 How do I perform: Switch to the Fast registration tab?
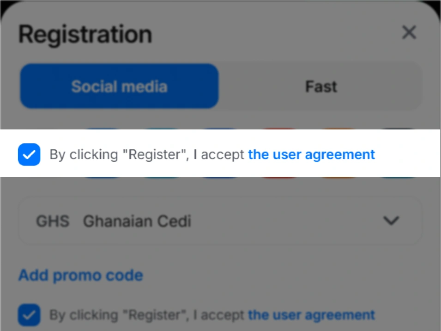[321, 86]
